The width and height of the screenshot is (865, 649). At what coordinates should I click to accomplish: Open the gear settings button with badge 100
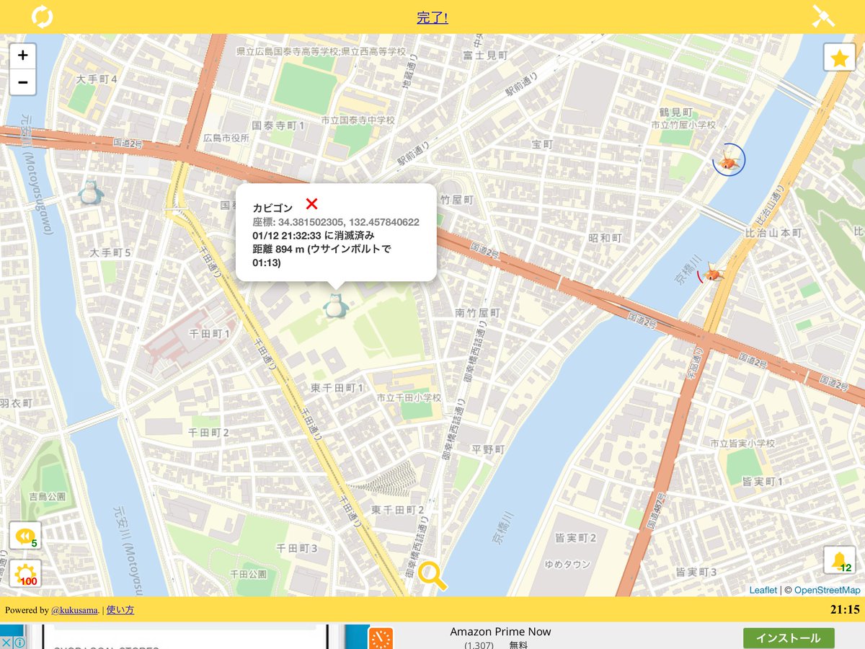click(x=25, y=575)
